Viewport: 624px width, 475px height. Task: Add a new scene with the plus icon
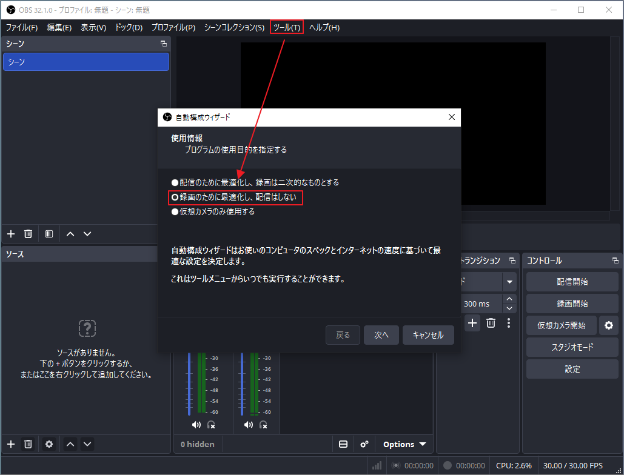(10, 233)
